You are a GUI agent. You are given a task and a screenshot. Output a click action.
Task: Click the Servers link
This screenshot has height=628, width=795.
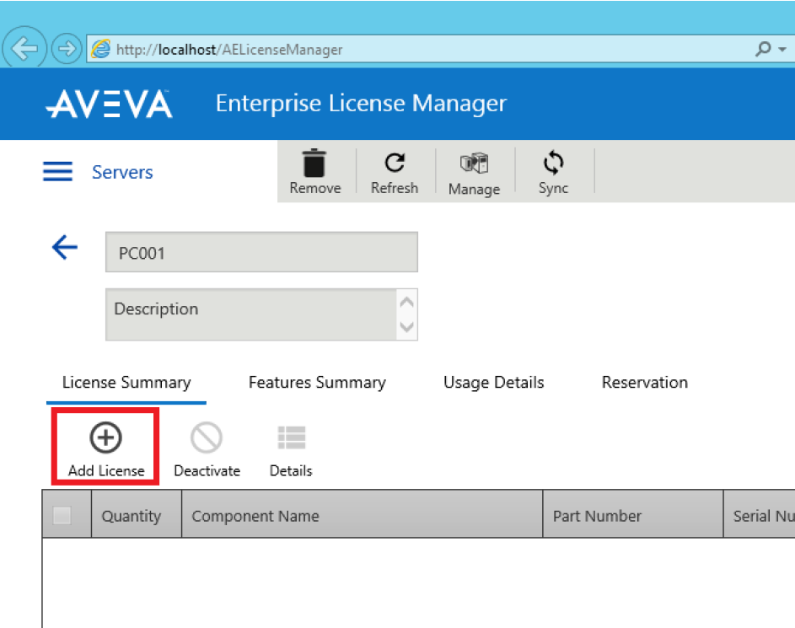(x=122, y=172)
